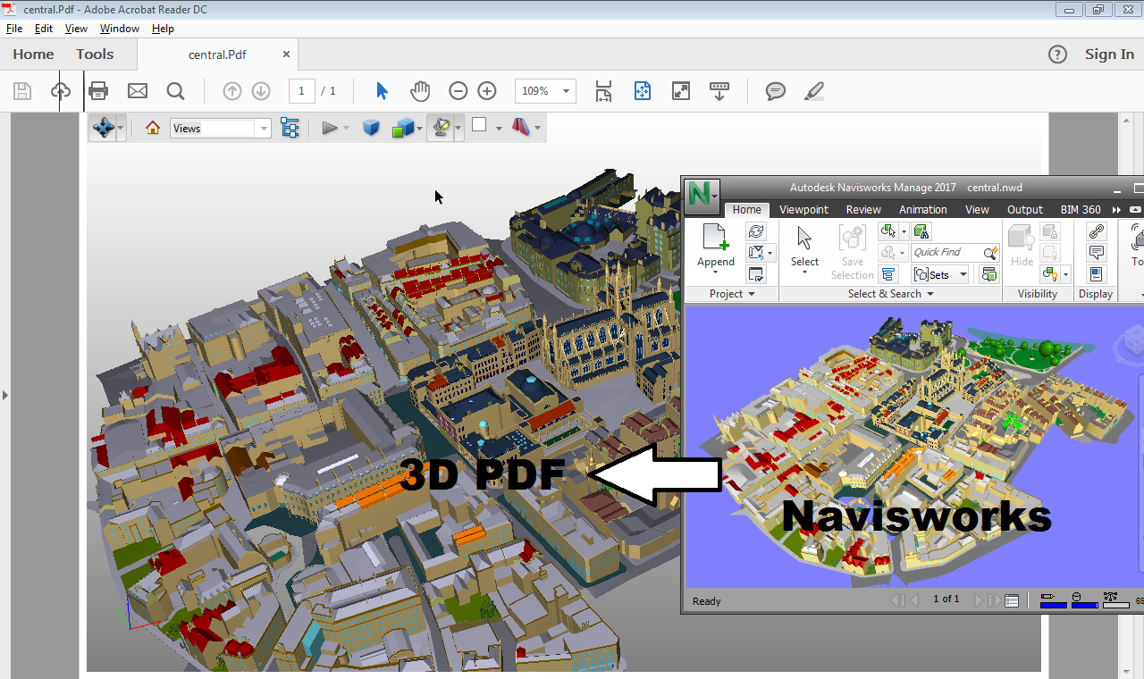This screenshot has height=679, width=1144.
Task: Open the 109% zoom level dropdown
Action: (x=565, y=91)
